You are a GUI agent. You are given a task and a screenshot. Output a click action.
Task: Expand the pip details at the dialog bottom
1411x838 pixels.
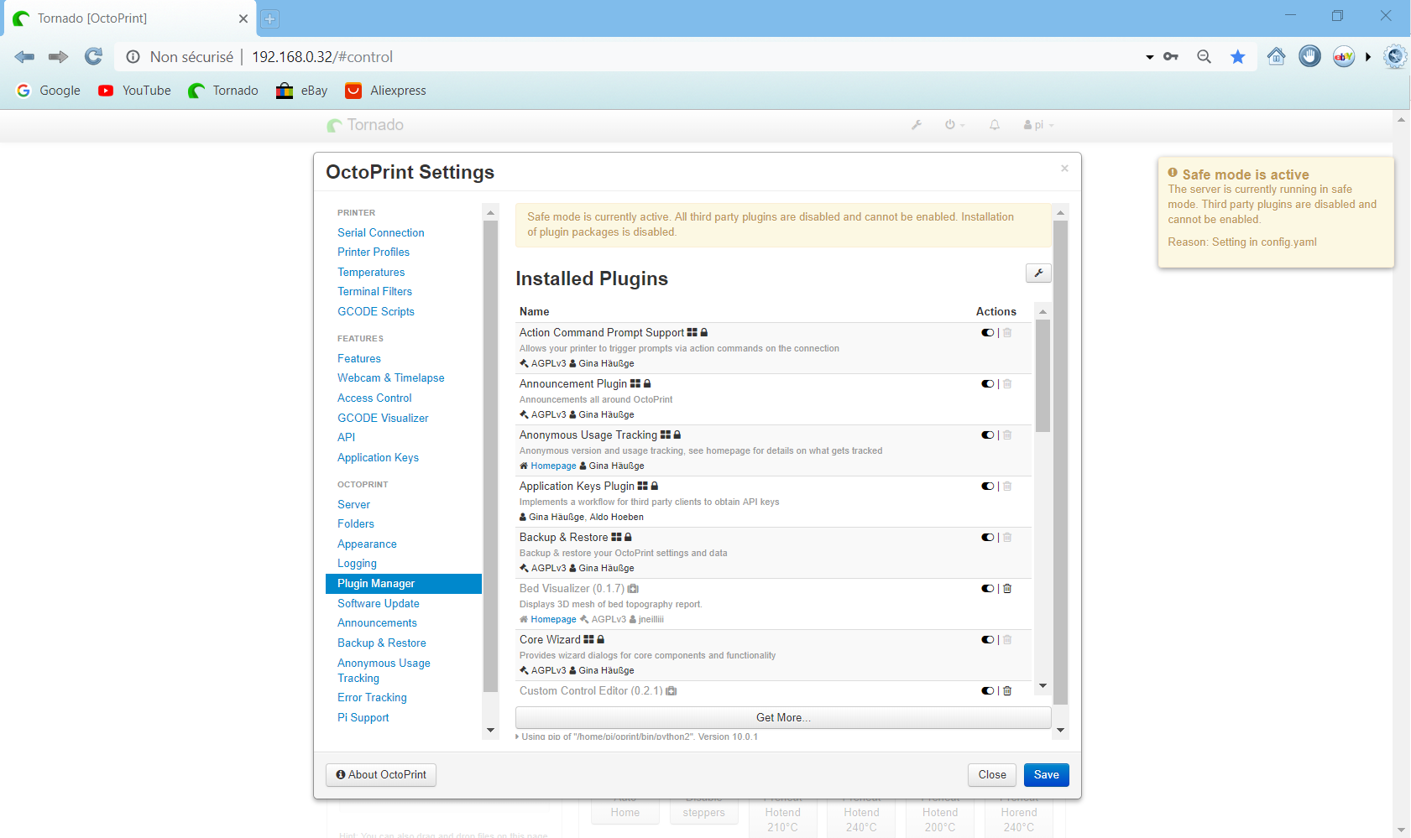[518, 736]
